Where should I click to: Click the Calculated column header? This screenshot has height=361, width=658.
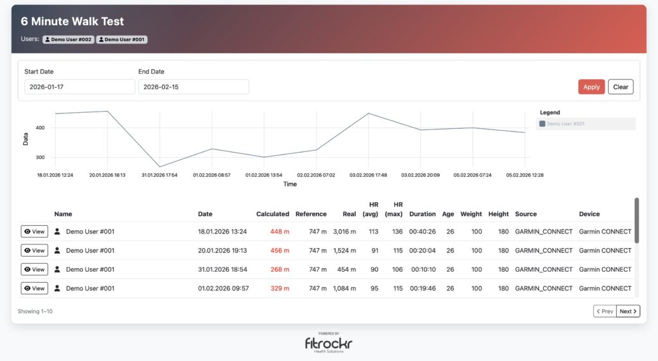point(272,214)
